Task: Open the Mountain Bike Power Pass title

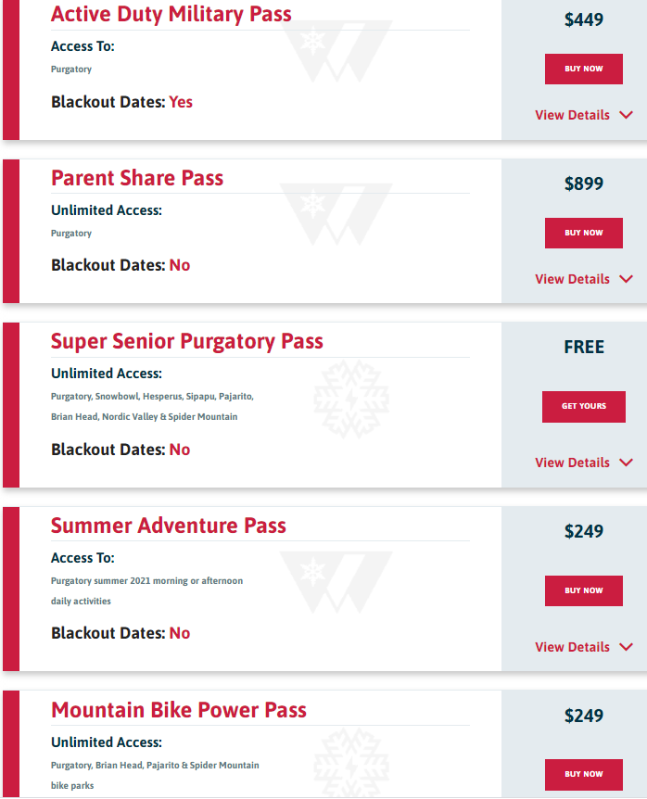Action: [178, 710]
